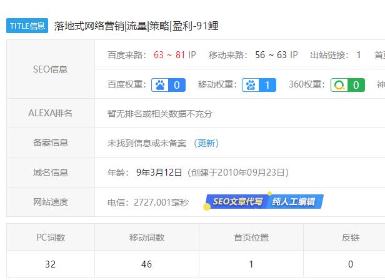This screenshot has height=280, width=385.
Task: Click the ALEXA排名 row label
Action: coord(51,113)
